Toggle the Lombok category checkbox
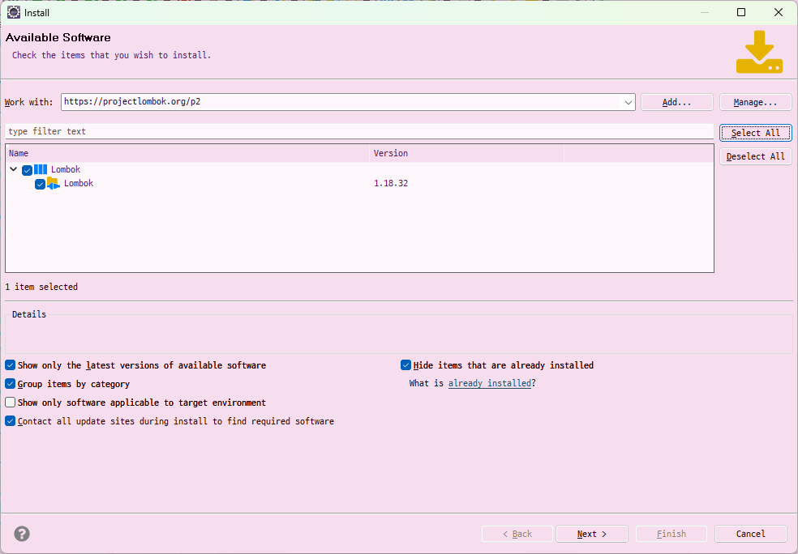The height and width of the screenshot is (554, 798). (x=28, y=170)
